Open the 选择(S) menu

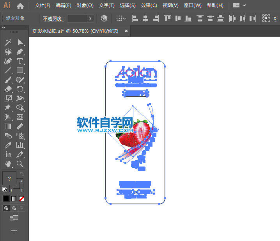pos(128,5)
